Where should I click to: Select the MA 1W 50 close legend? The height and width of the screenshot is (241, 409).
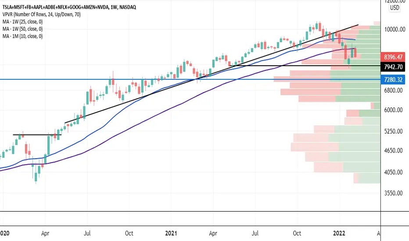(22, 29)
